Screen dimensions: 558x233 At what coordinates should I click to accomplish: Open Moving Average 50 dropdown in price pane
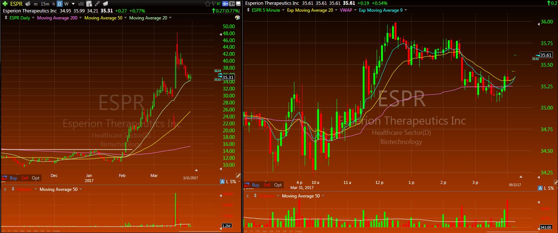click(x=126, y=18)
